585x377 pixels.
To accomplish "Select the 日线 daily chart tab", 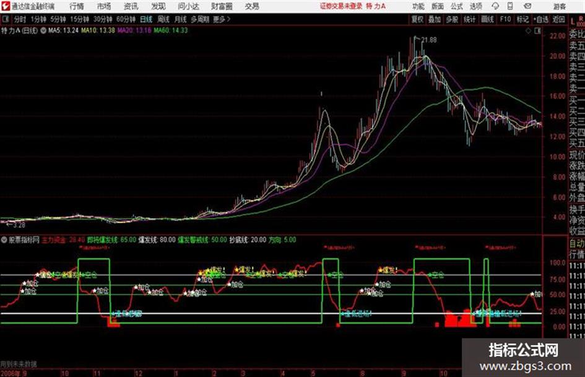I will pos(146,19).
